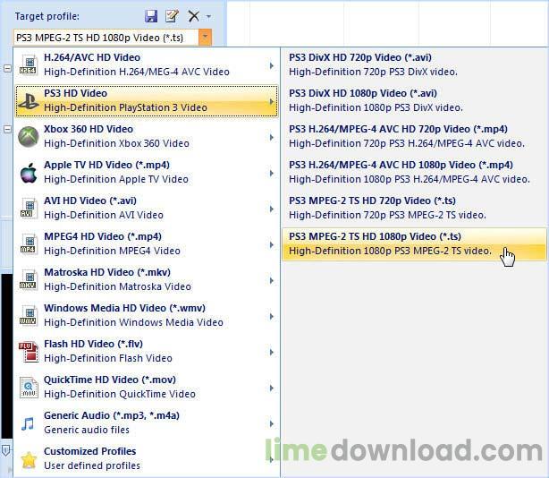Open Flash HD Video (*.flv) category
This screenshot has width=549, height=478.
147,352
